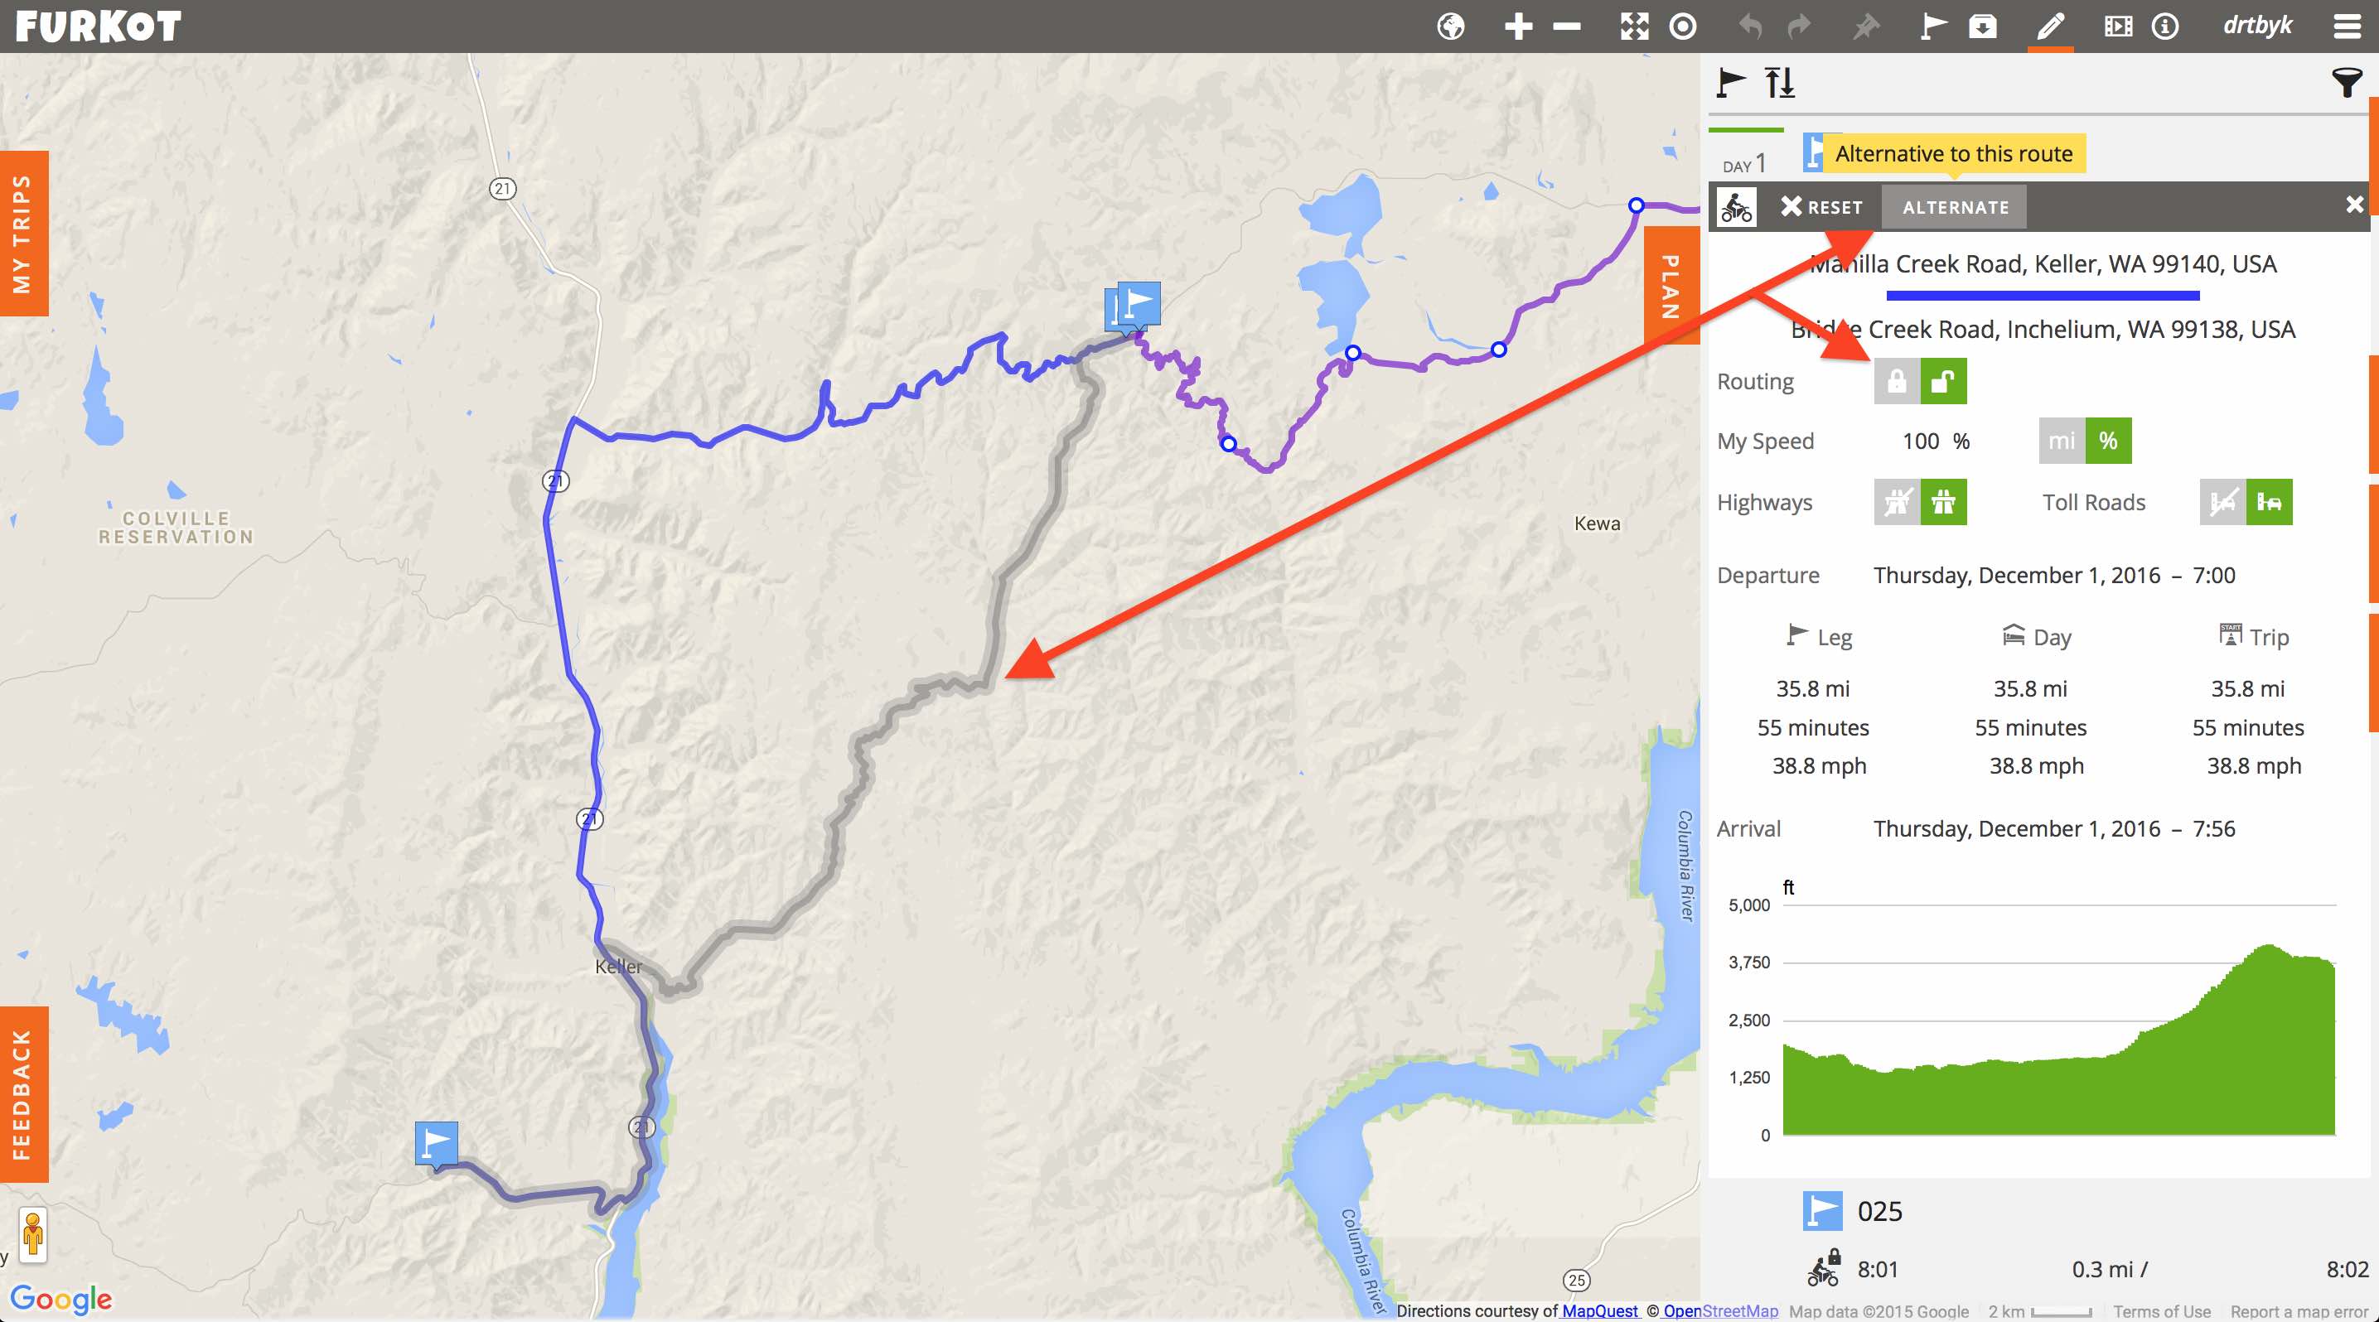Select the unlocked routing option
Viewport: 2379px width, 1322px height.
[x=1943, y=381]
